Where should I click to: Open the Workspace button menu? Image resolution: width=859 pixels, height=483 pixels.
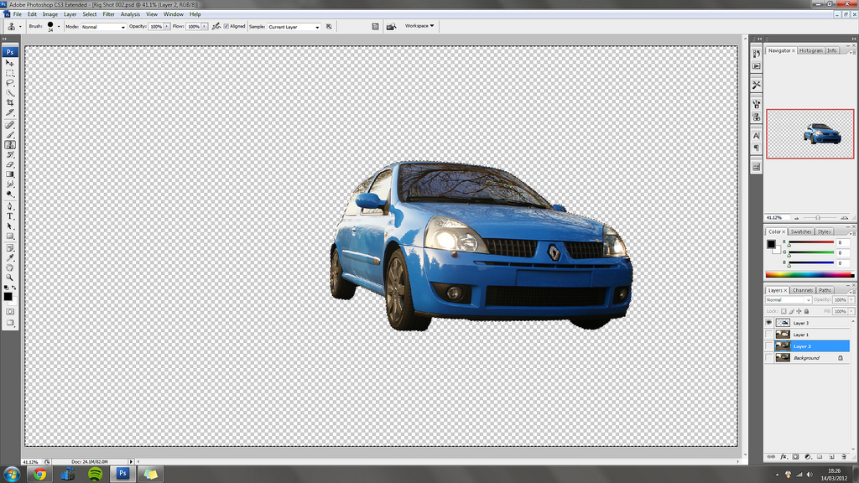coord(419,26)
